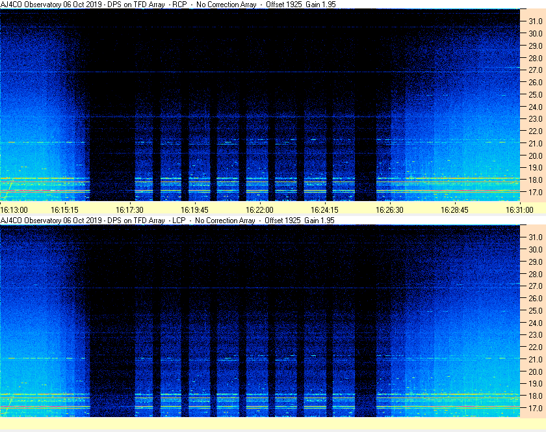Click the RCP spectrogram title text
The height and width of the screenshot is (432, 546).
click(168, 5)
